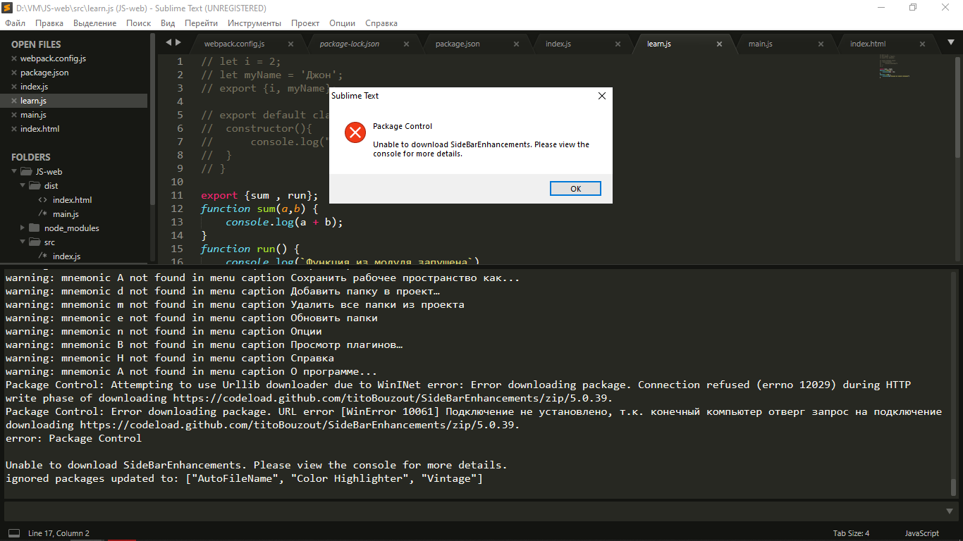Click the node_modules folder icon

pyautogui.click(x=35, y=228)
